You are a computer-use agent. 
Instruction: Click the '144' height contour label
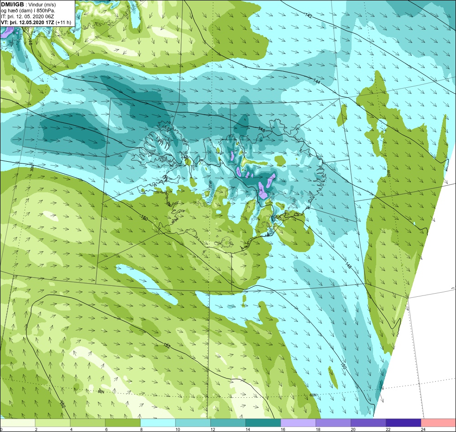click(317, 82)
